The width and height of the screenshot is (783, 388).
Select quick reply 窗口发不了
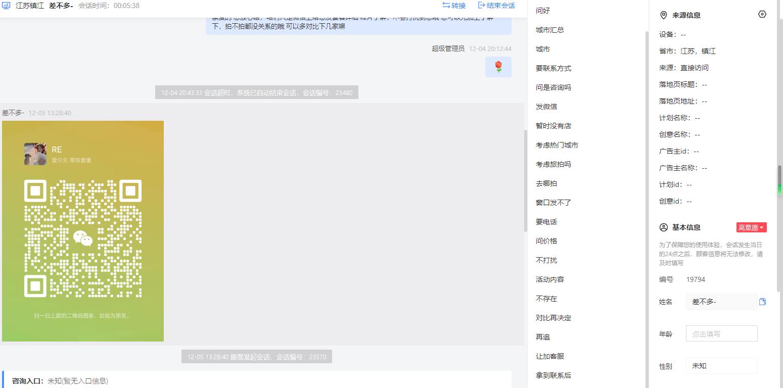coord(554,203)
